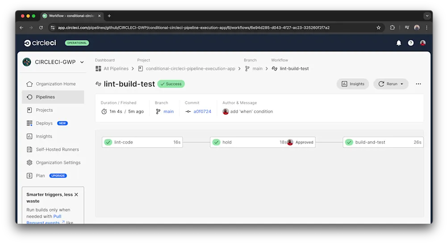Open the Chrome profile avatar

[x=417, y=28]
